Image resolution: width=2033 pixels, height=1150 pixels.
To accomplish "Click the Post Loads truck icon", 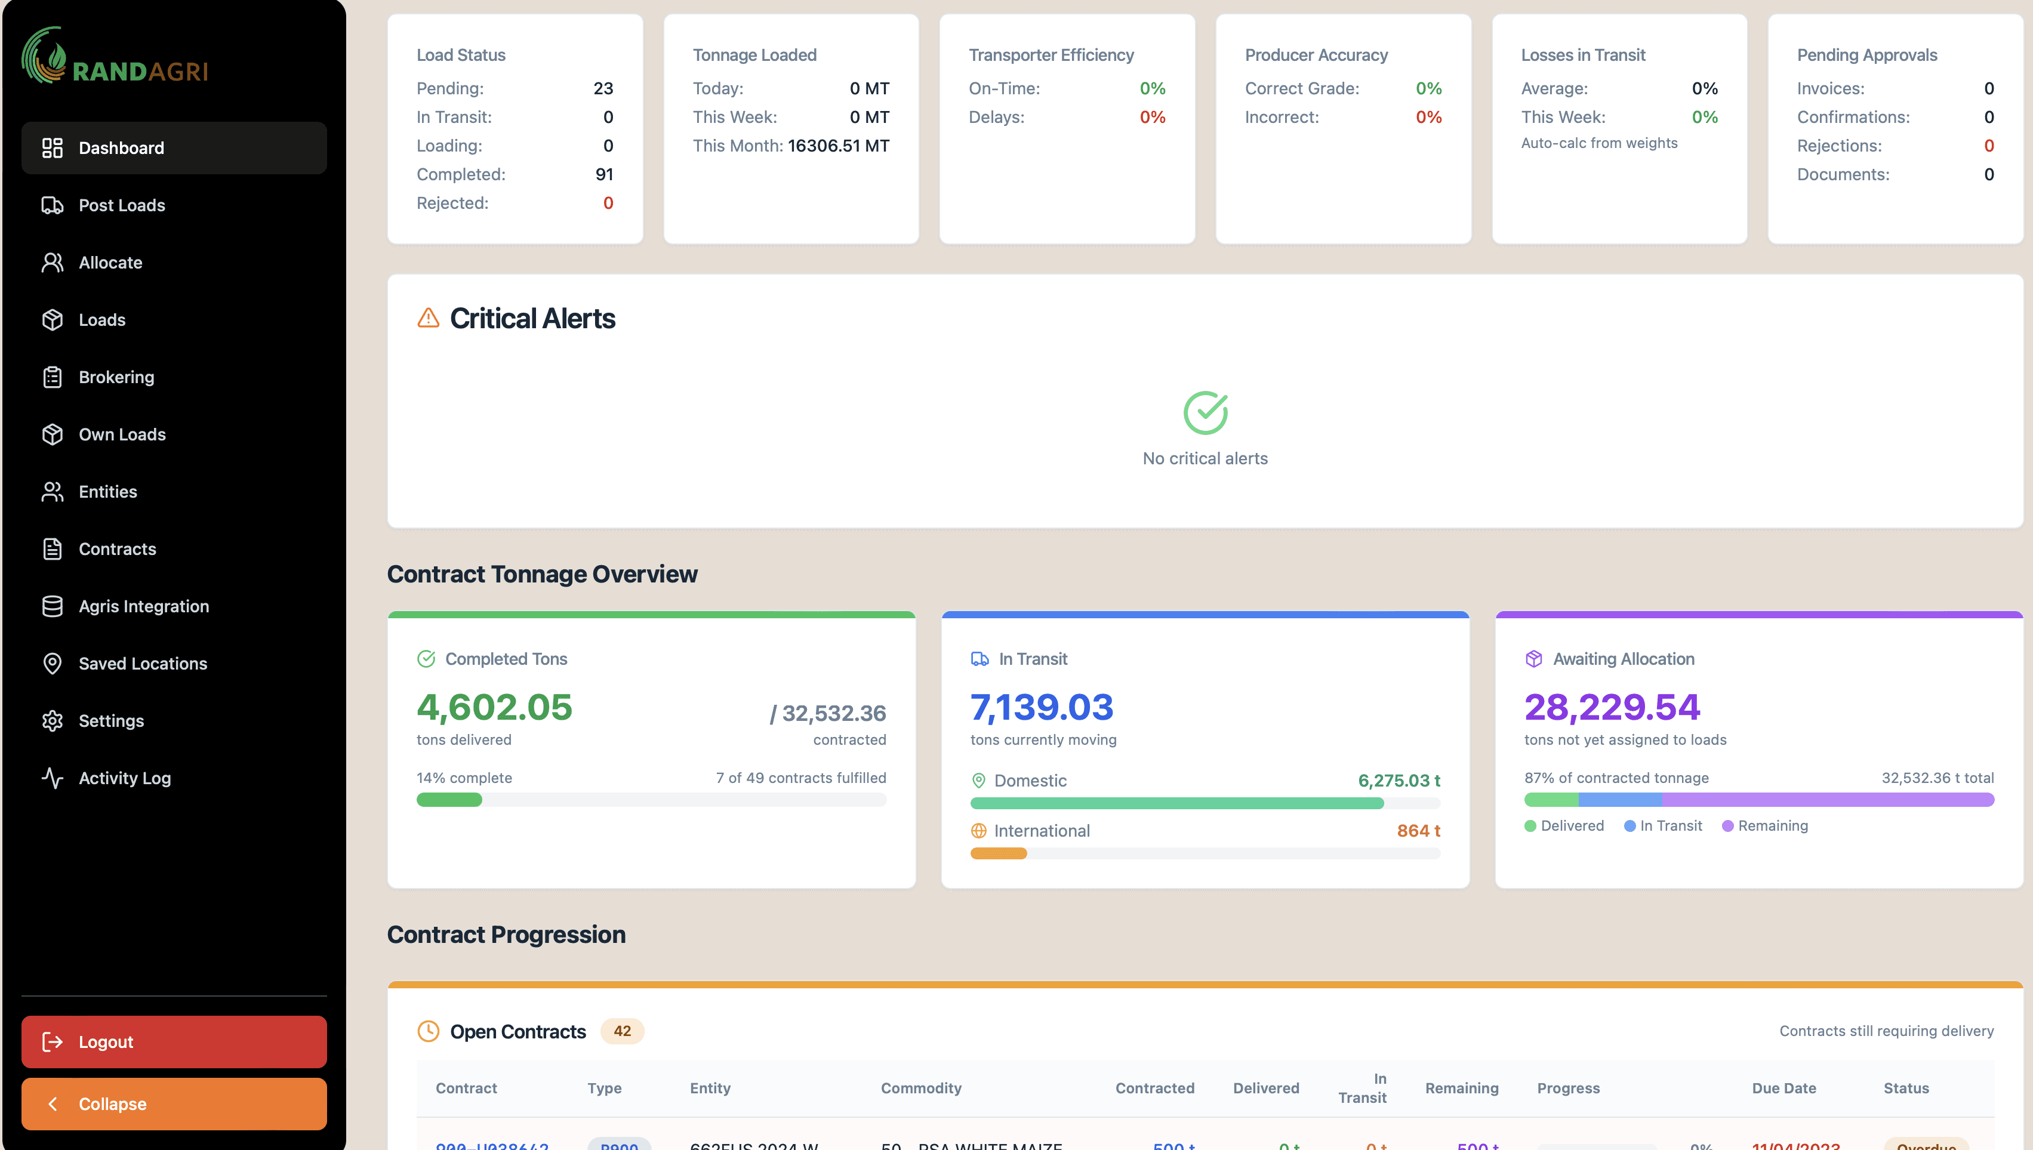I will [x=52, y=205].
